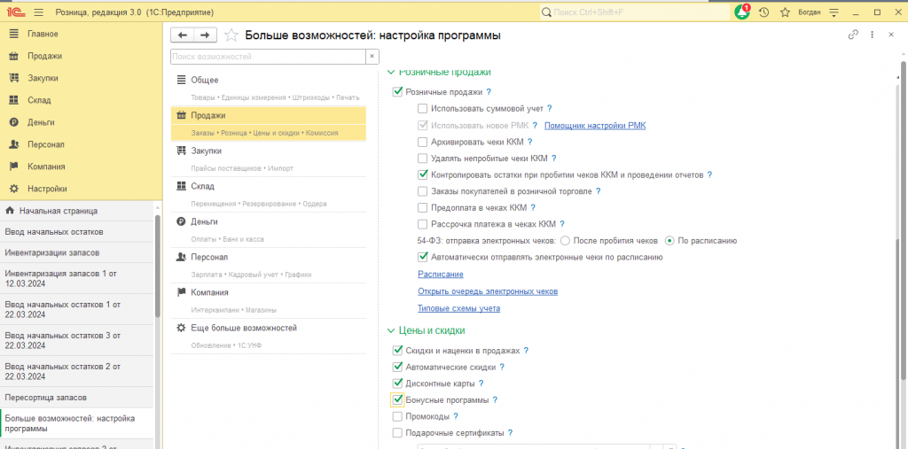Image resolution: width=908 pixels, height=449 pixels.
Task: Toggle Контролировать остатки при пробитии чеков checkbox
Action: pyautogui.click(x=422, y=174)
